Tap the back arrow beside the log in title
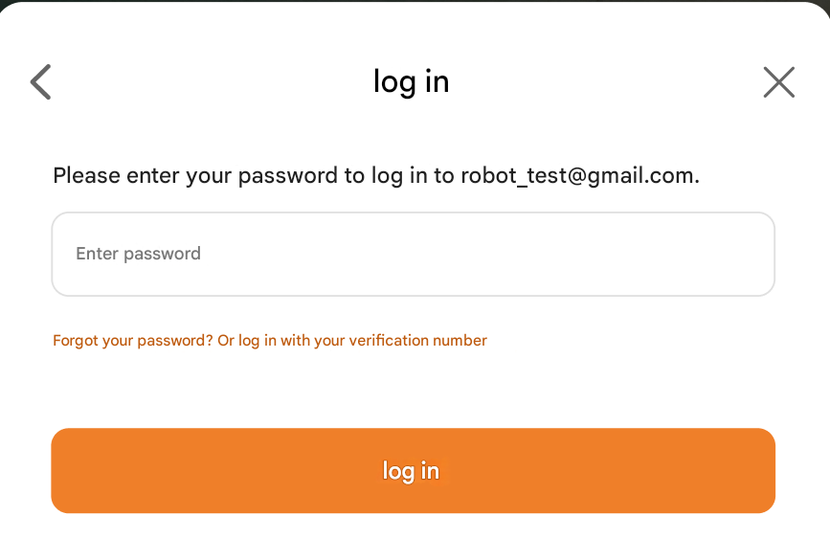 [x=40, y=82]
